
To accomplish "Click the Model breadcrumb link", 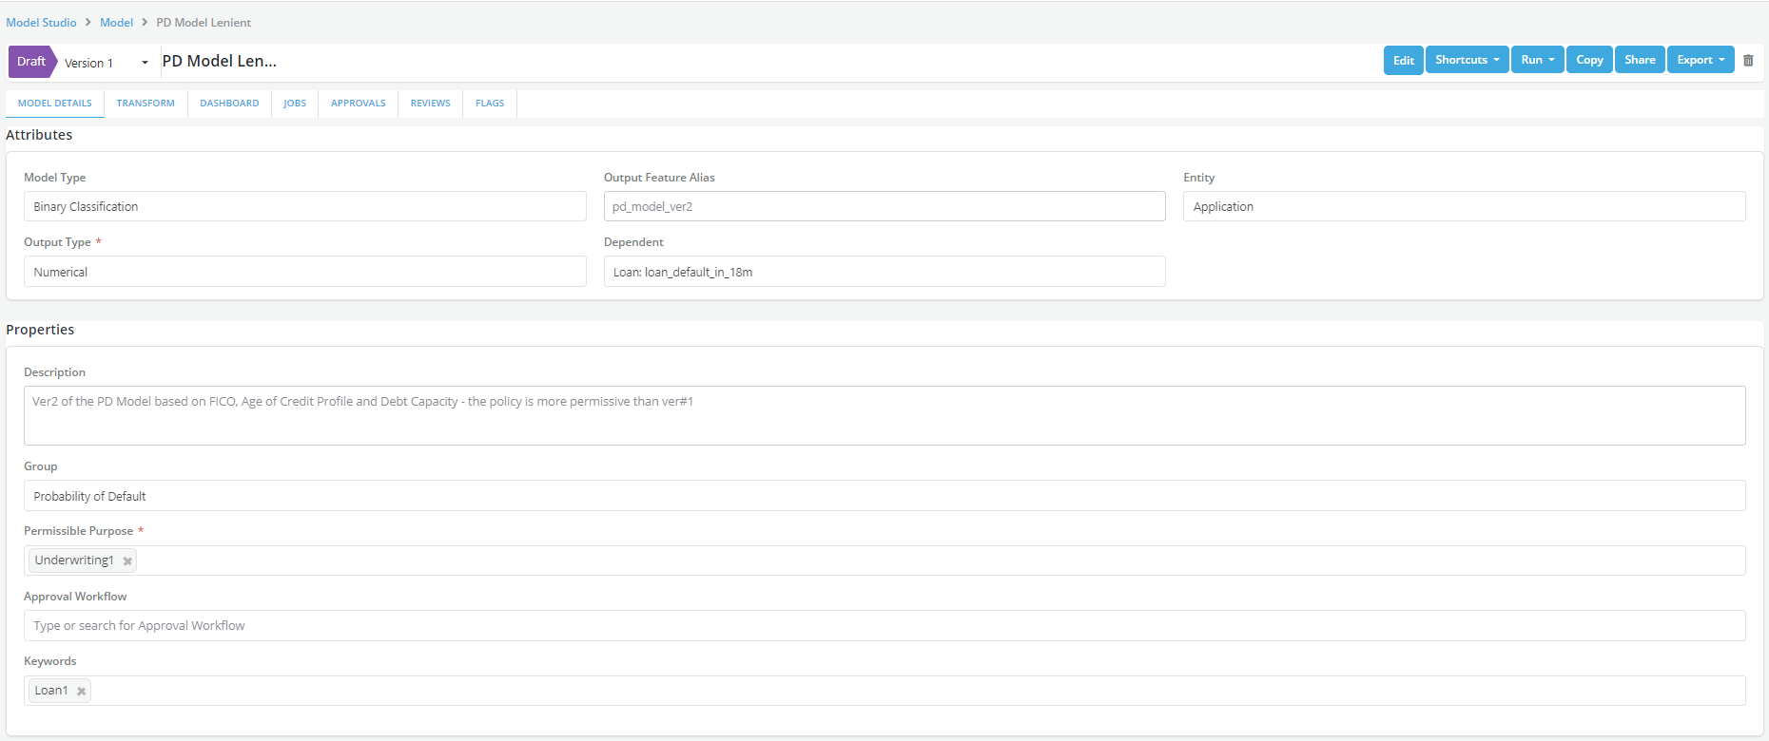I will (x=116, y=23).
